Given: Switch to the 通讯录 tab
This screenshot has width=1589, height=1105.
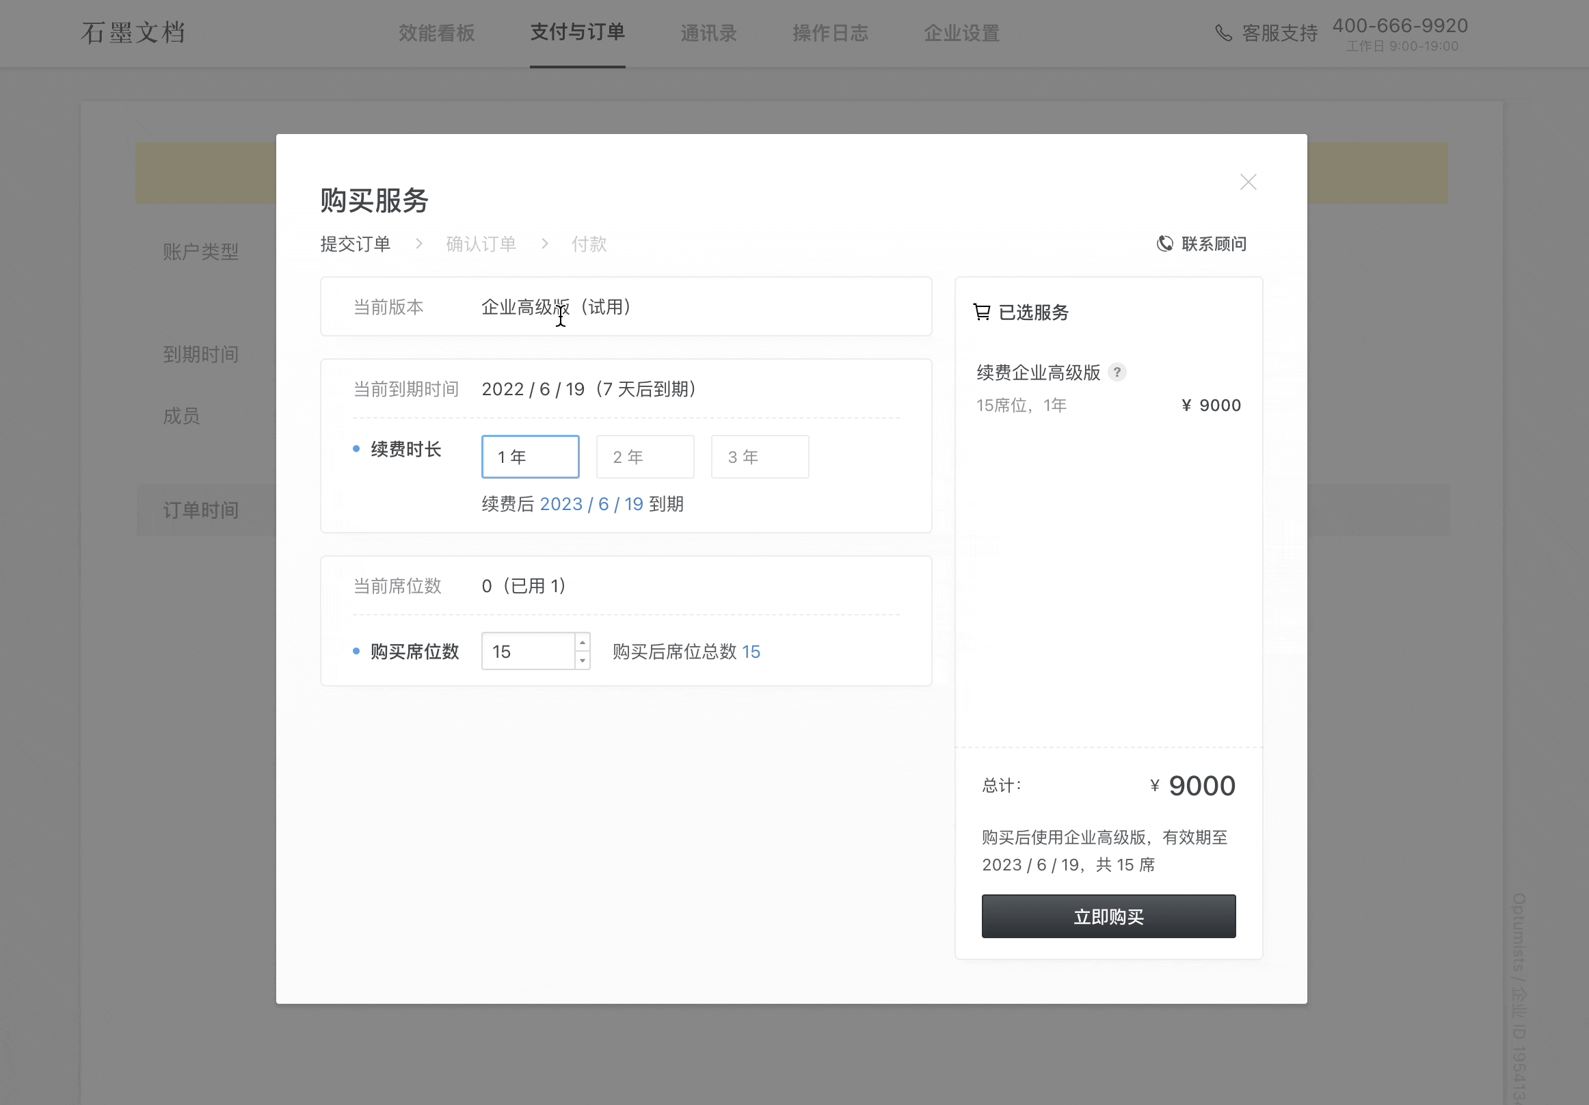Looking at the screenshot, I should coord(708,33).
